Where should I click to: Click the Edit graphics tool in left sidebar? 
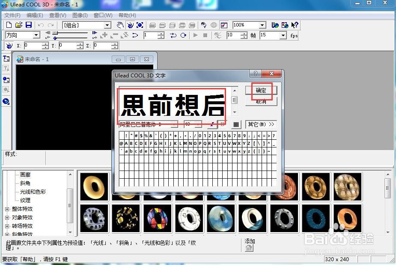click(6, 90)
